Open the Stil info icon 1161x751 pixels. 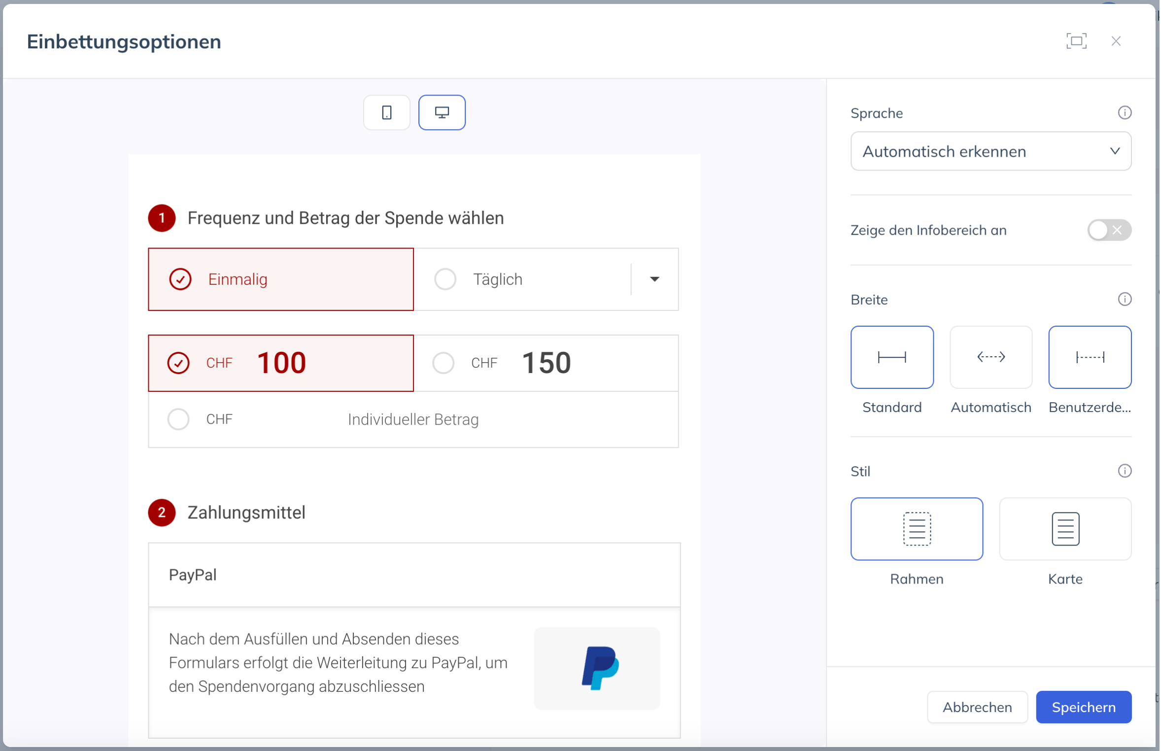tap(1125, 471)
